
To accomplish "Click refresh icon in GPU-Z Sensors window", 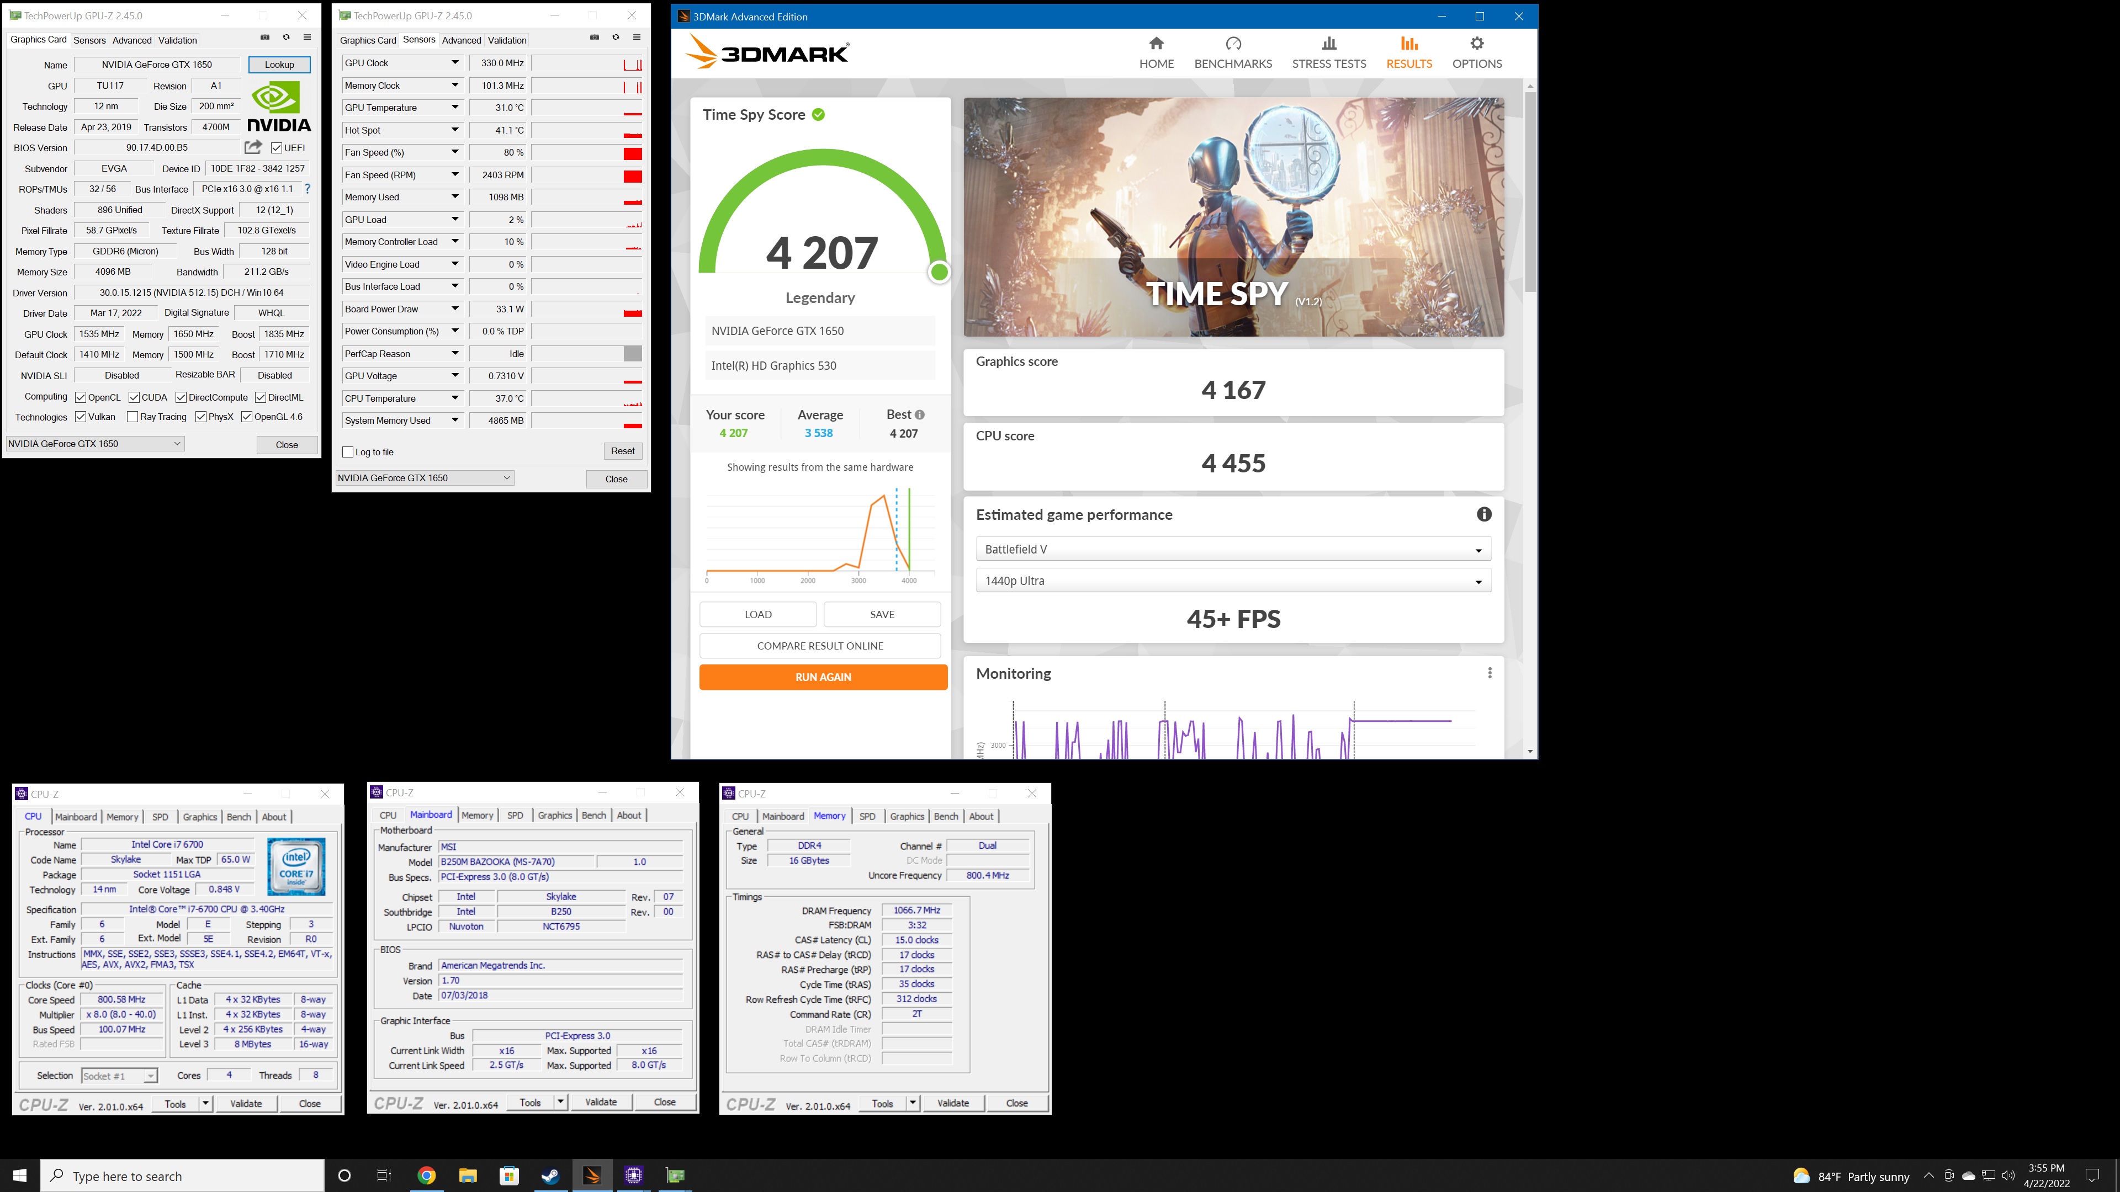I will pyautogui.click(x=615, y=38).
